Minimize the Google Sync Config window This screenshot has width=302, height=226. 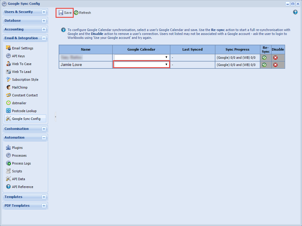tap(288, 4)
